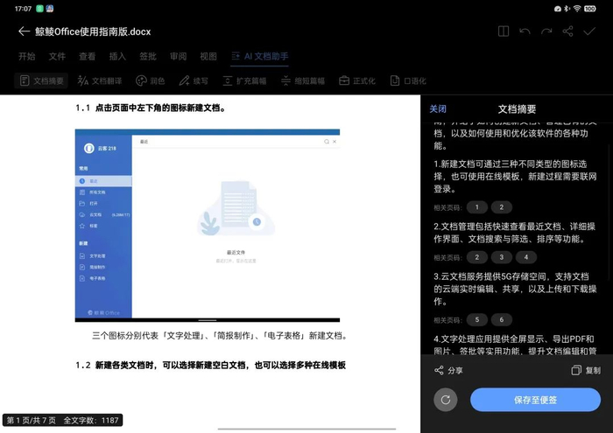This screenshot has width=613, height=433.
Task: Switch to the 文件 tab
Action: pos(57,56)
